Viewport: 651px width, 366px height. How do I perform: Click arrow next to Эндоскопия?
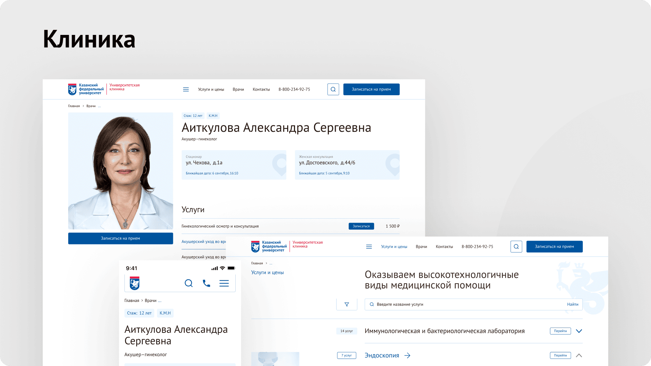coord(408,355)
